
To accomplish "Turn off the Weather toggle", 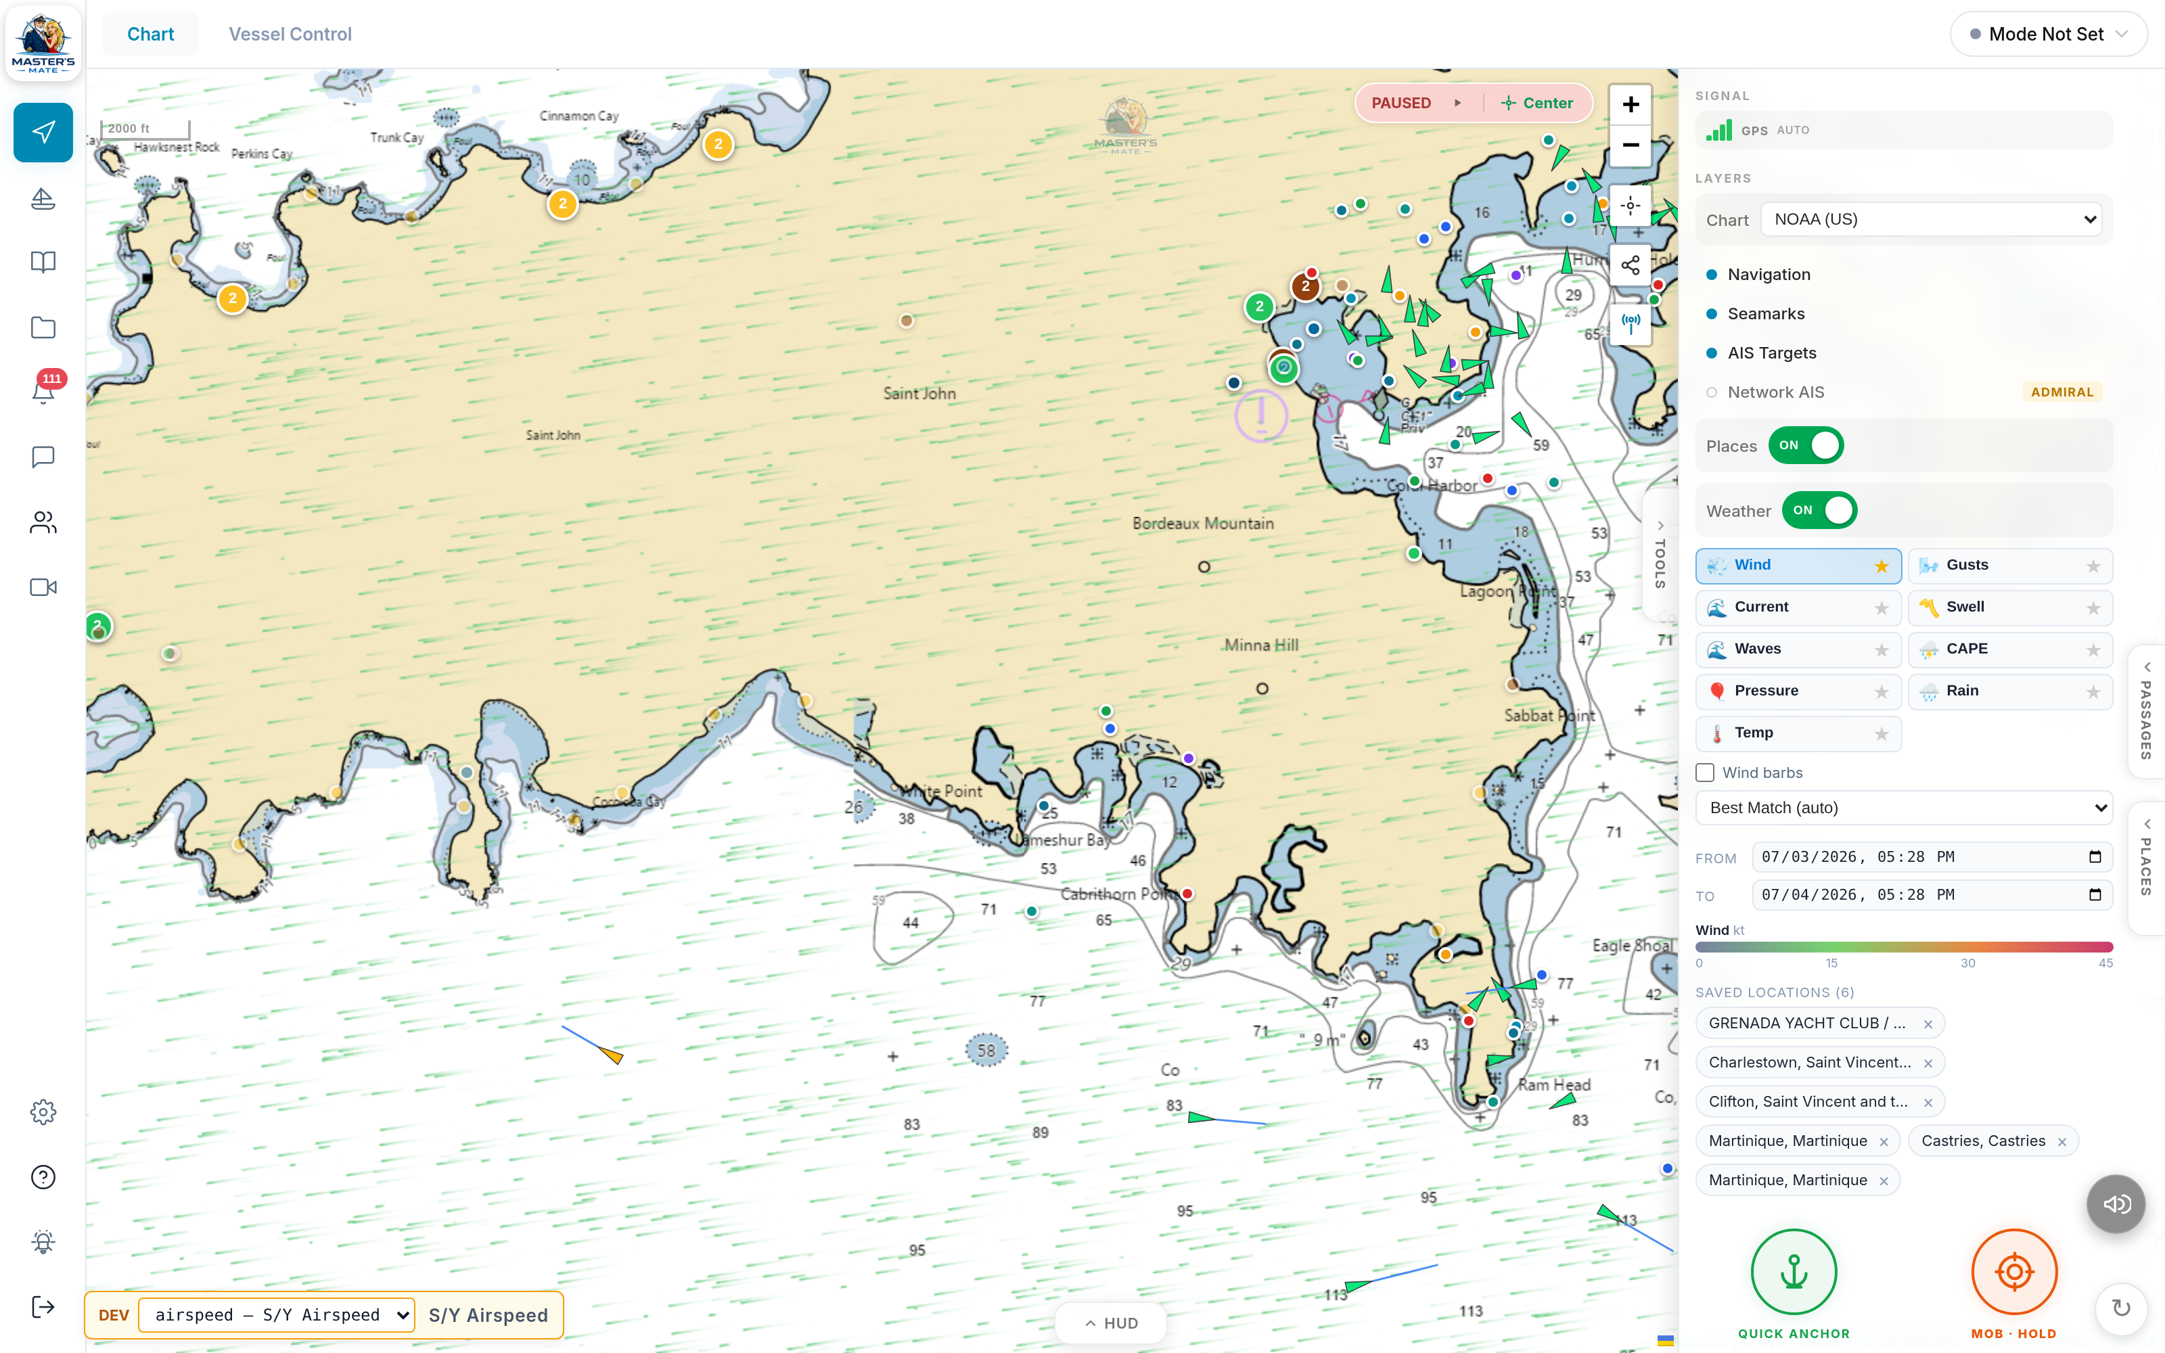I will pos(1819,511).
